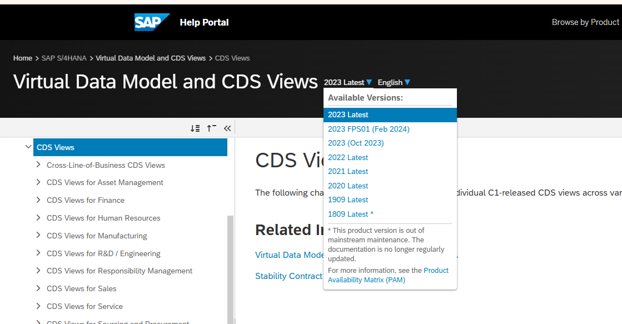
Task: Open CDS Views for Responsibility Management item
Action: point(120,271)
